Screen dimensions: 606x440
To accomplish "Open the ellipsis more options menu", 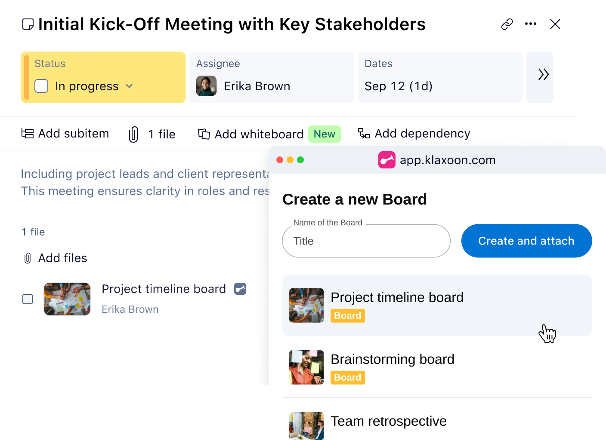I will (531, 24).
